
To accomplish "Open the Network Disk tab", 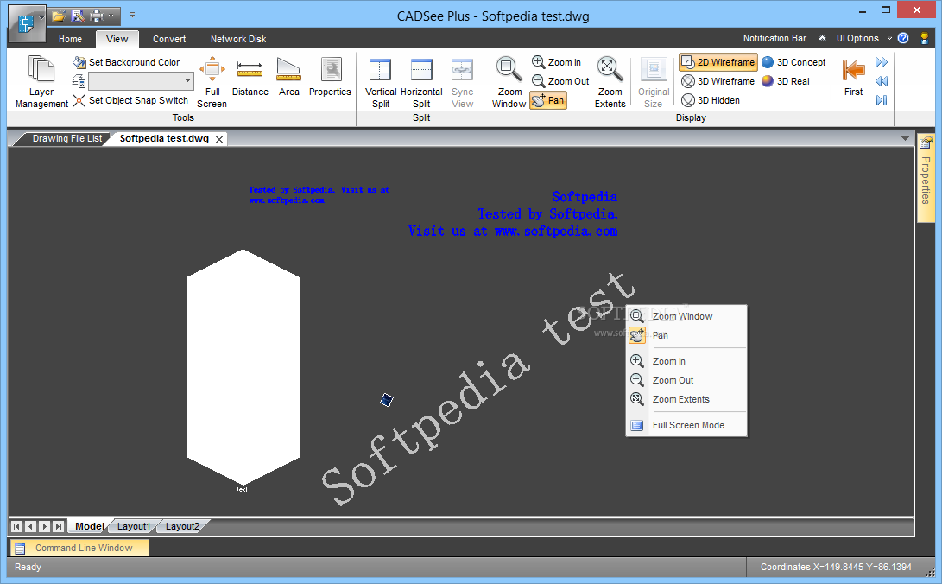I will click(x=238, y=39).
